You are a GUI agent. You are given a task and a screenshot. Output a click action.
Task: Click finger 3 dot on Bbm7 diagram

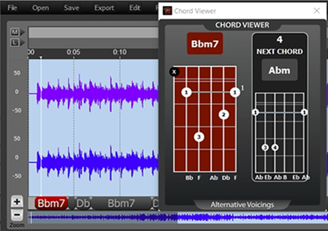[199, 137]
